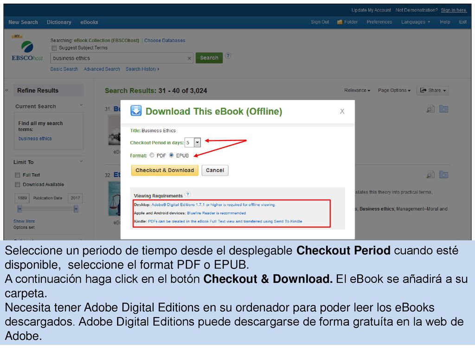Click New Search in the top menu
Screen dimensions: 475x356
pos(23,22)
